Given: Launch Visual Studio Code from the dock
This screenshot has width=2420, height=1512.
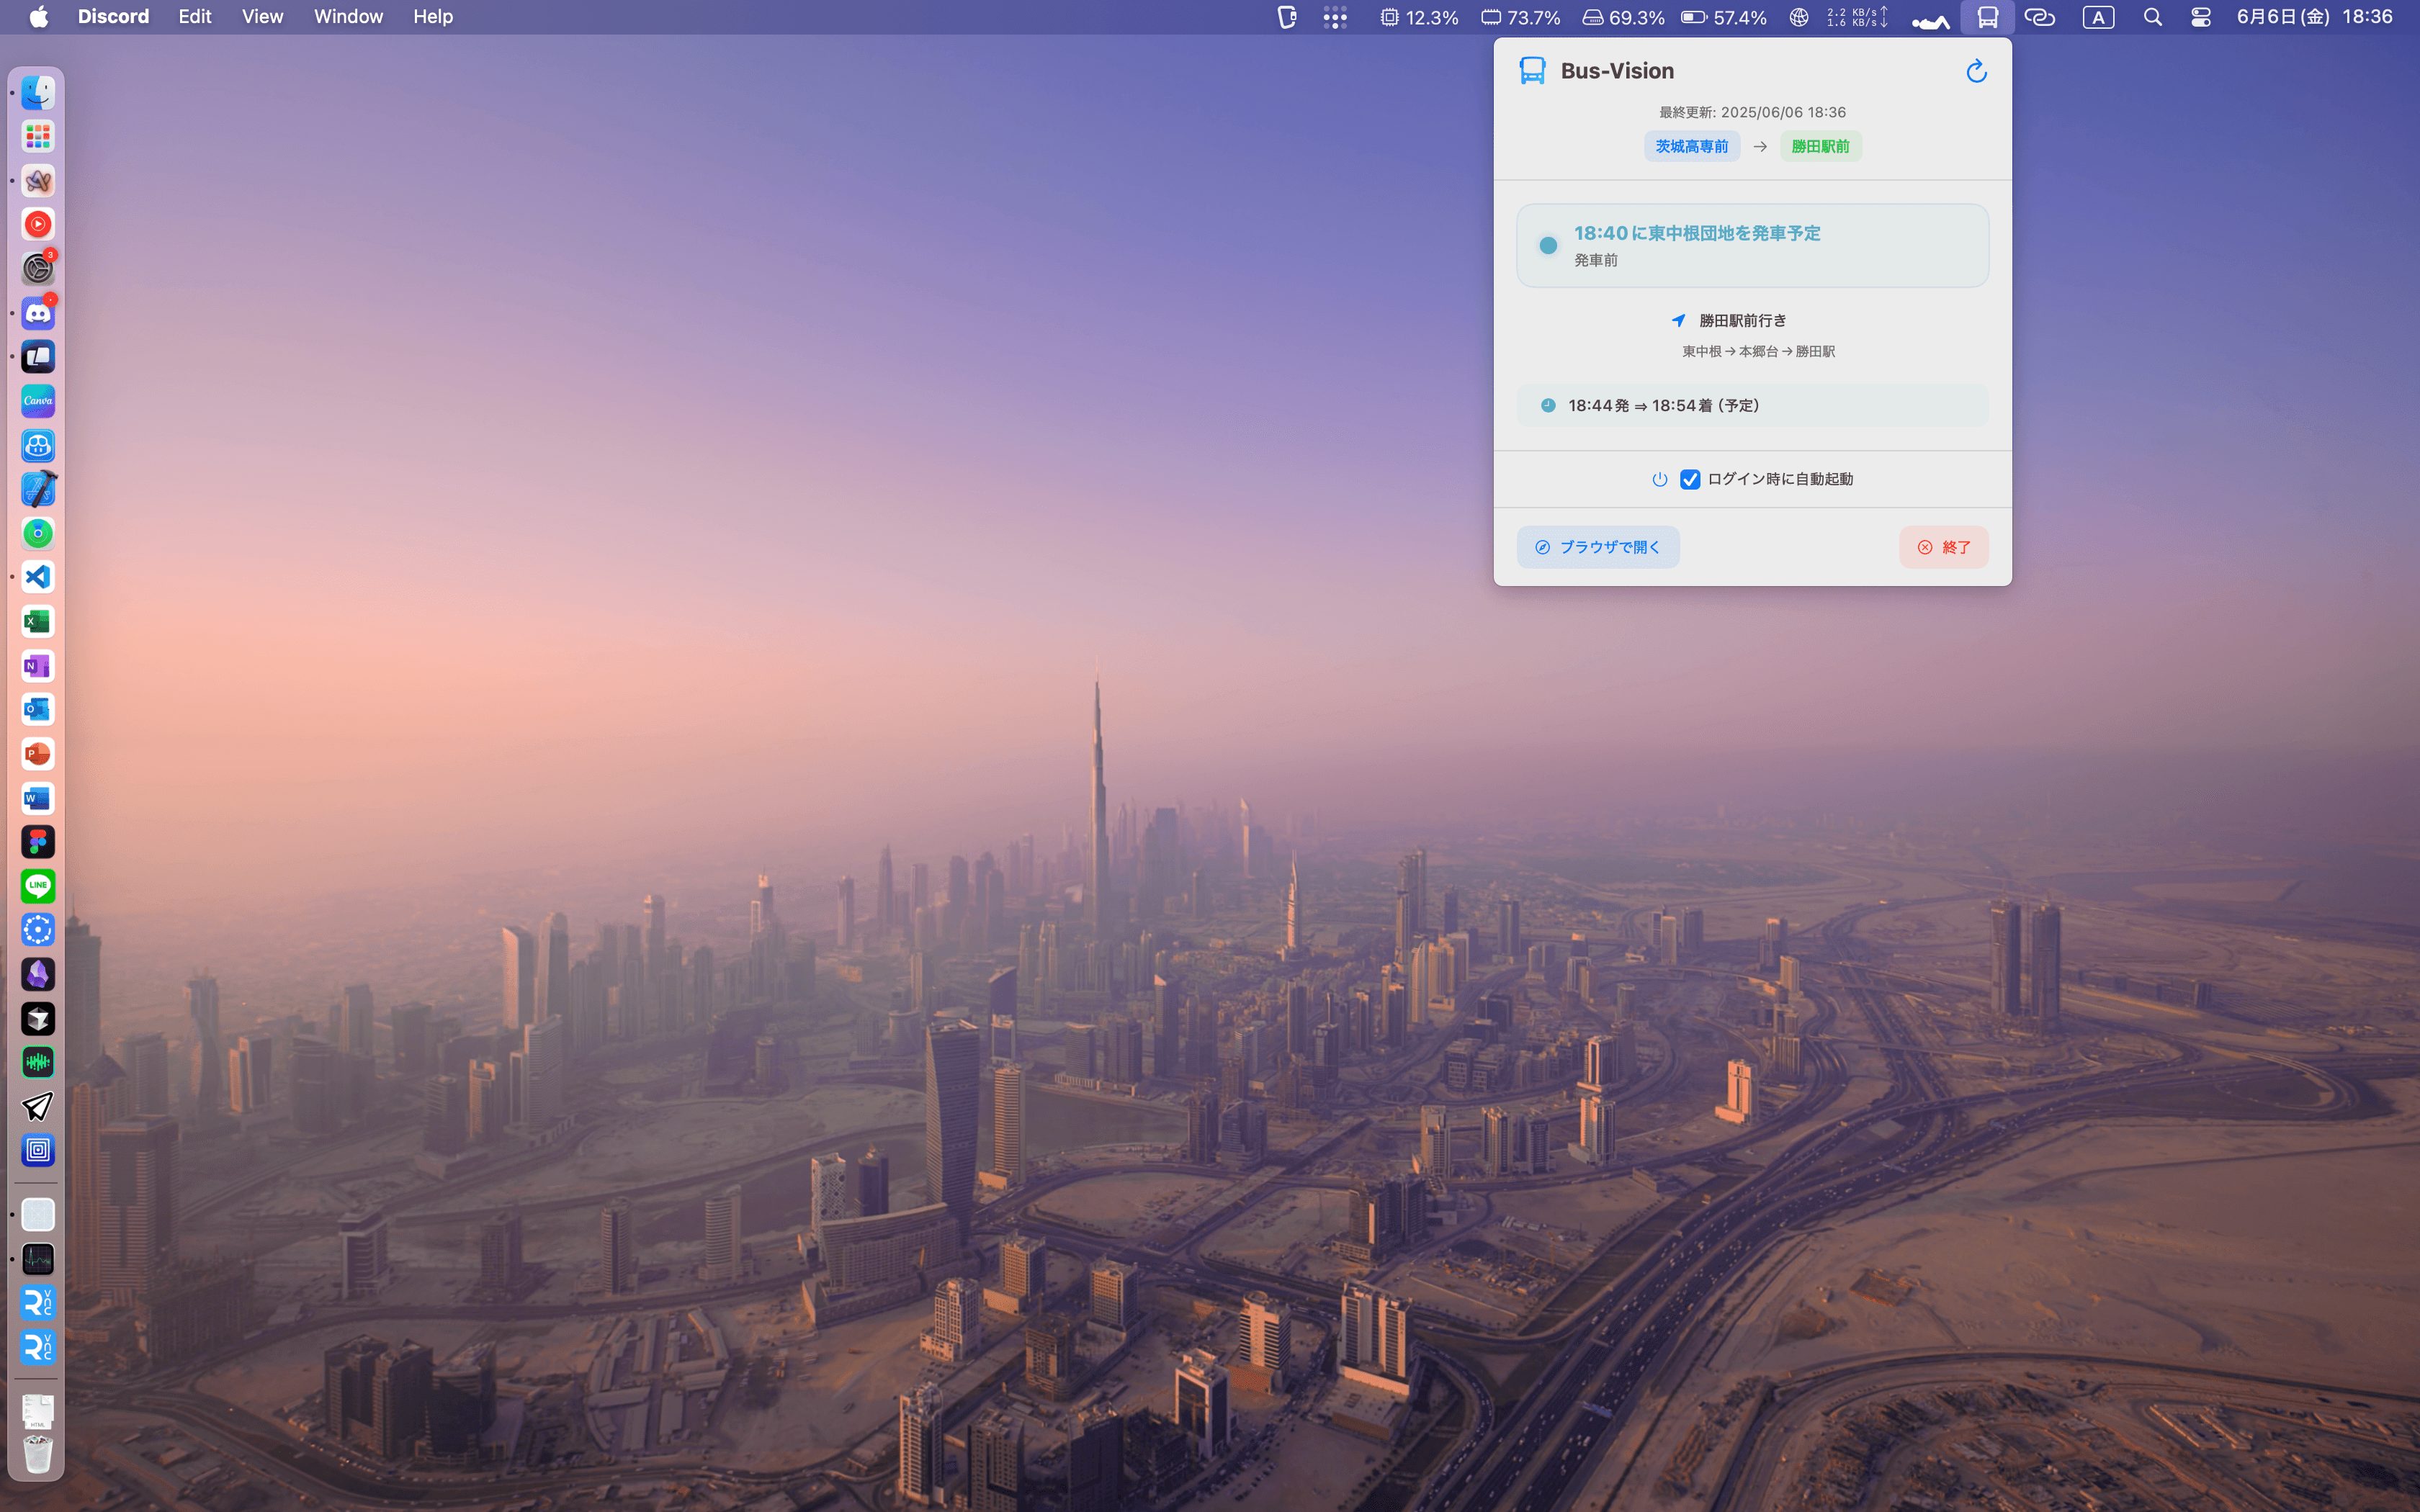Looking at the screenshot, I should pos(38,577).
